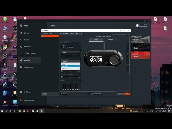Collapse the Stereo Profile Default dropdown
Image resolution: width=172 pixels, height=129 pixels.
[x=70, y=61]
